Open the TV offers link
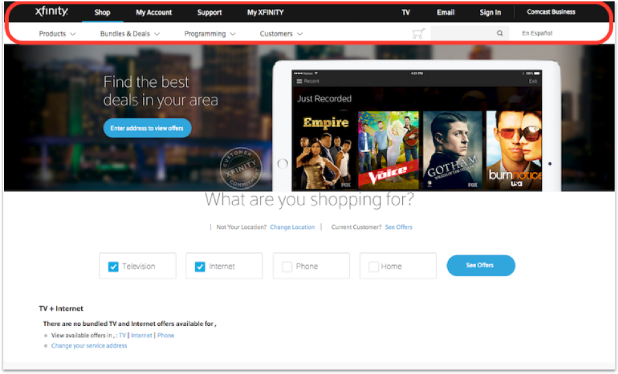The width and height of the screenshot is (618, 374). click(x=122, y=335)
